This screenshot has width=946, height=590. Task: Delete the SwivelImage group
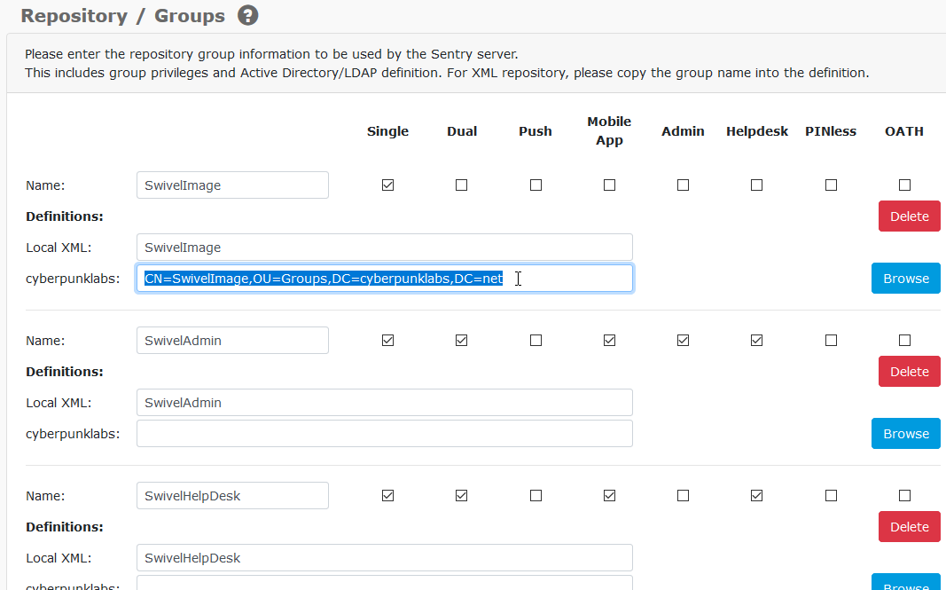tap(909, 216)
